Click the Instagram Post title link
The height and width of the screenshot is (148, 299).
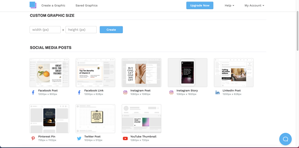[141, 91]
